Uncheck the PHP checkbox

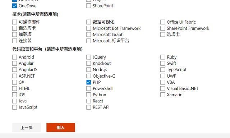[x=89, y=82]
